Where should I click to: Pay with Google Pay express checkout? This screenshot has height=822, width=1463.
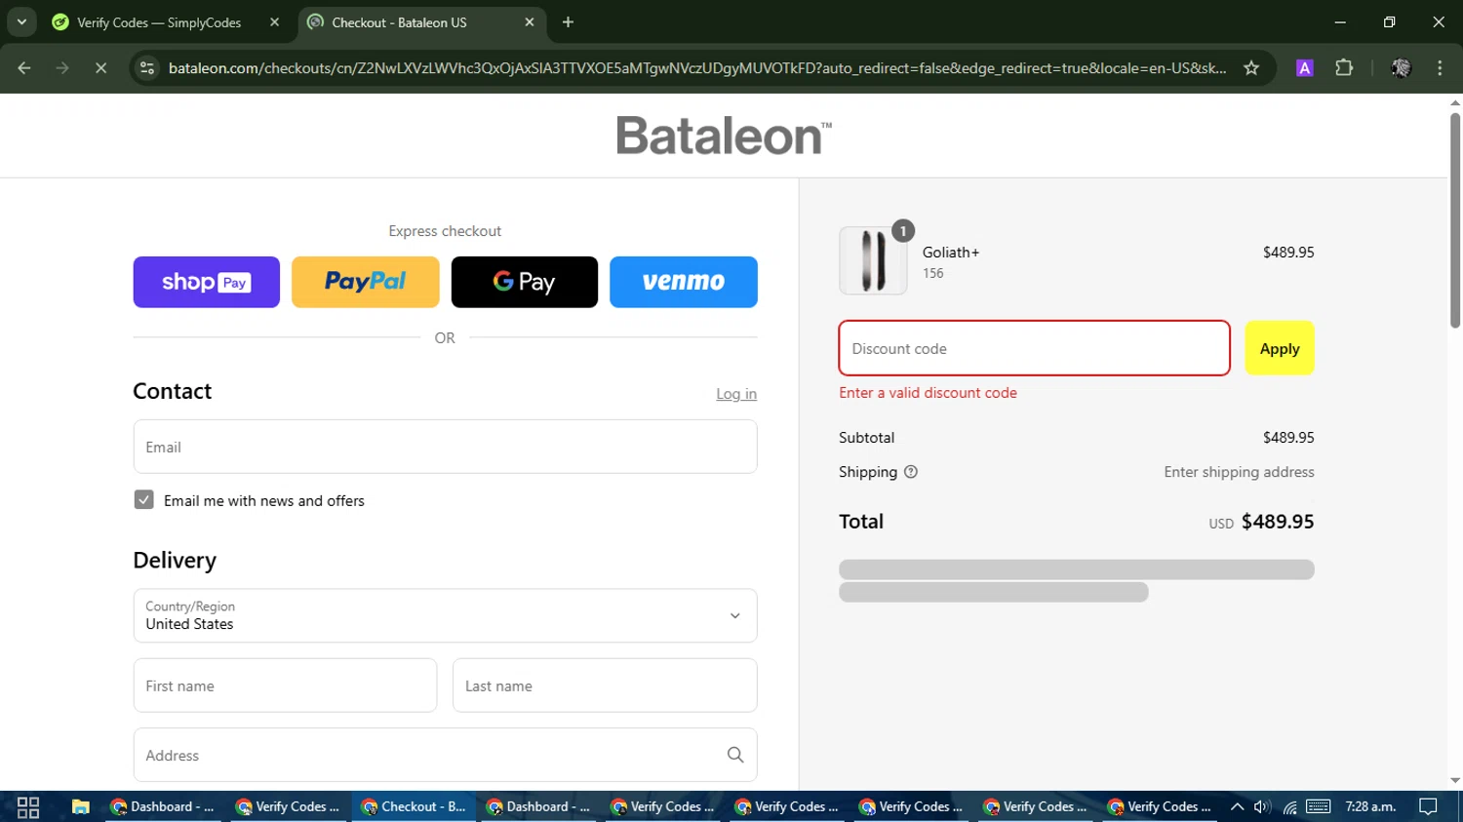tap(525, 282)
